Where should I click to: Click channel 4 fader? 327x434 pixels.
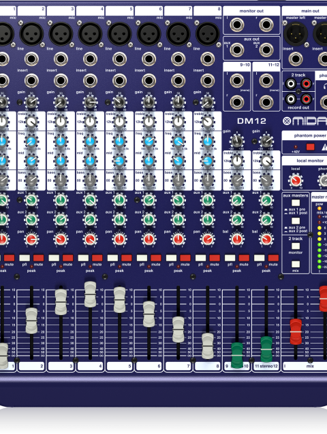pos(90,295)
